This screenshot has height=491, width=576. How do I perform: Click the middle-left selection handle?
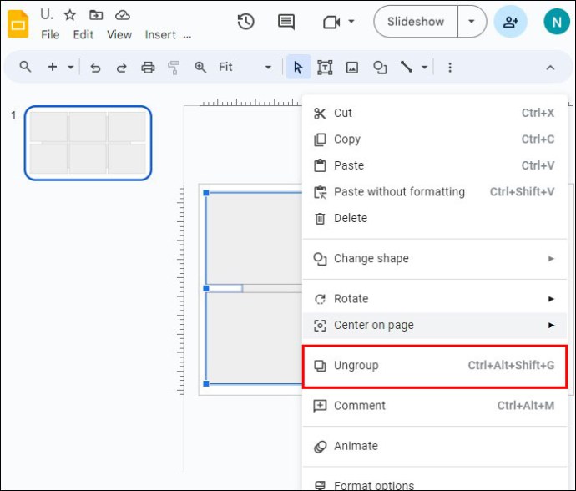coord(206,288)
